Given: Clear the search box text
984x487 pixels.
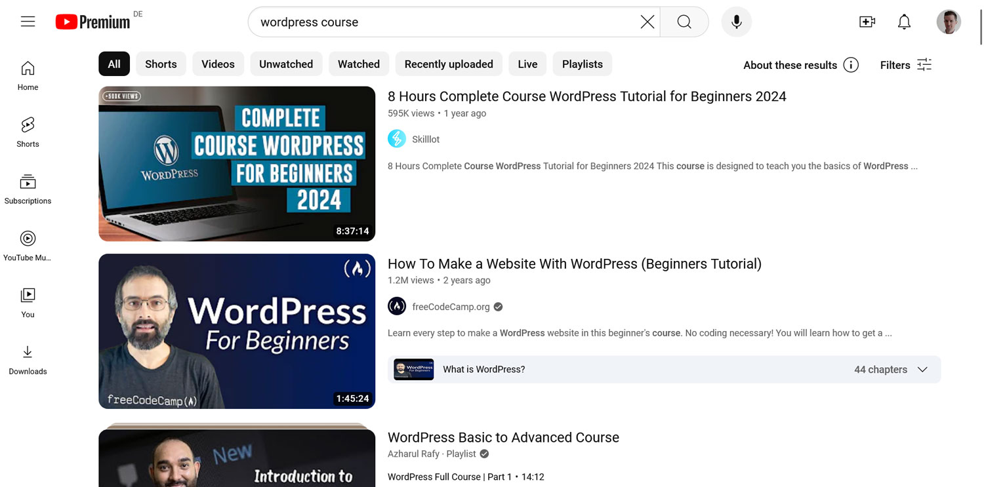Looking at the screenshot, I should coord(647,22).
